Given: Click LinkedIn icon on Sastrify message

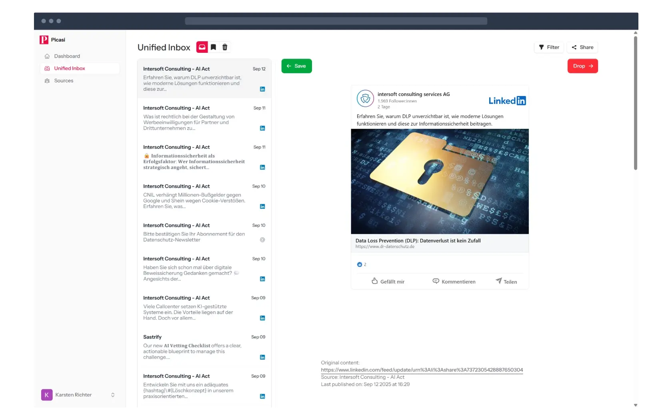Looking at the screenshot, I should point(262,358).
